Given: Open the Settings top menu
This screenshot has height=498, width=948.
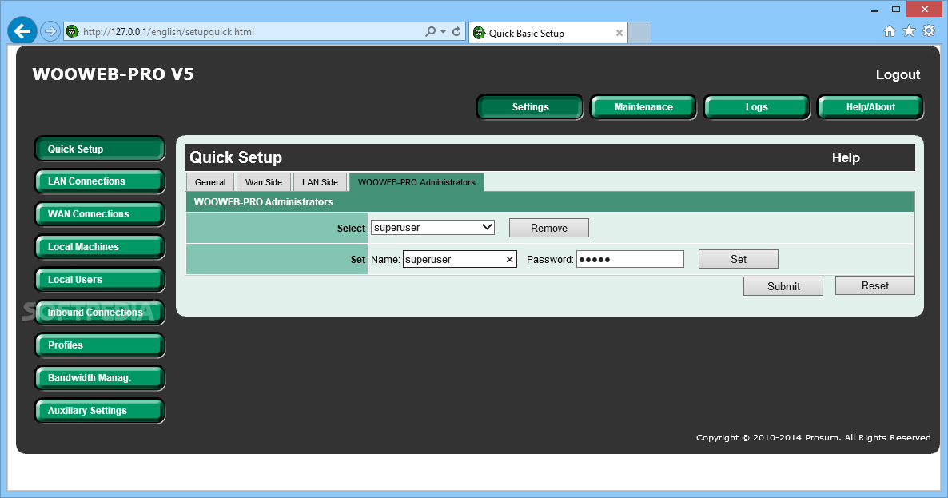Looking at the screenshot, I should tap(530, 107).
